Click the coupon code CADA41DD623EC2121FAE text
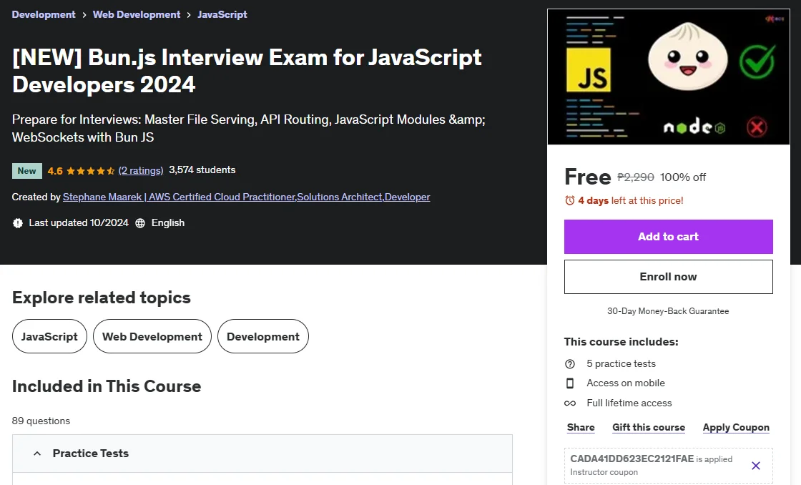The width and height of the screenshot is (801, 485). (x=632, y=459)
